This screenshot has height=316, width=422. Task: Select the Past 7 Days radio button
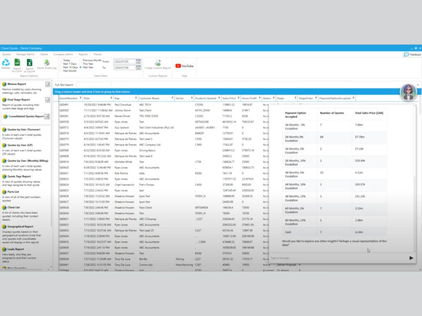(x=61, y=64)
